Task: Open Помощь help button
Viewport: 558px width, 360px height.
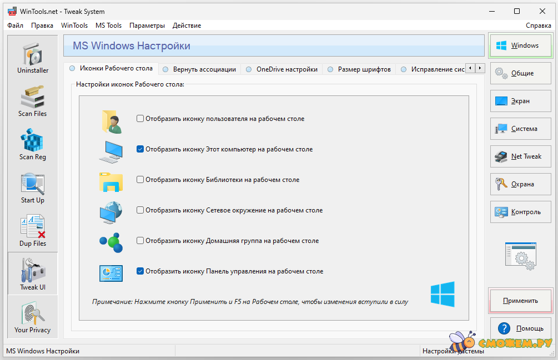Action: (x=521, y=328)
